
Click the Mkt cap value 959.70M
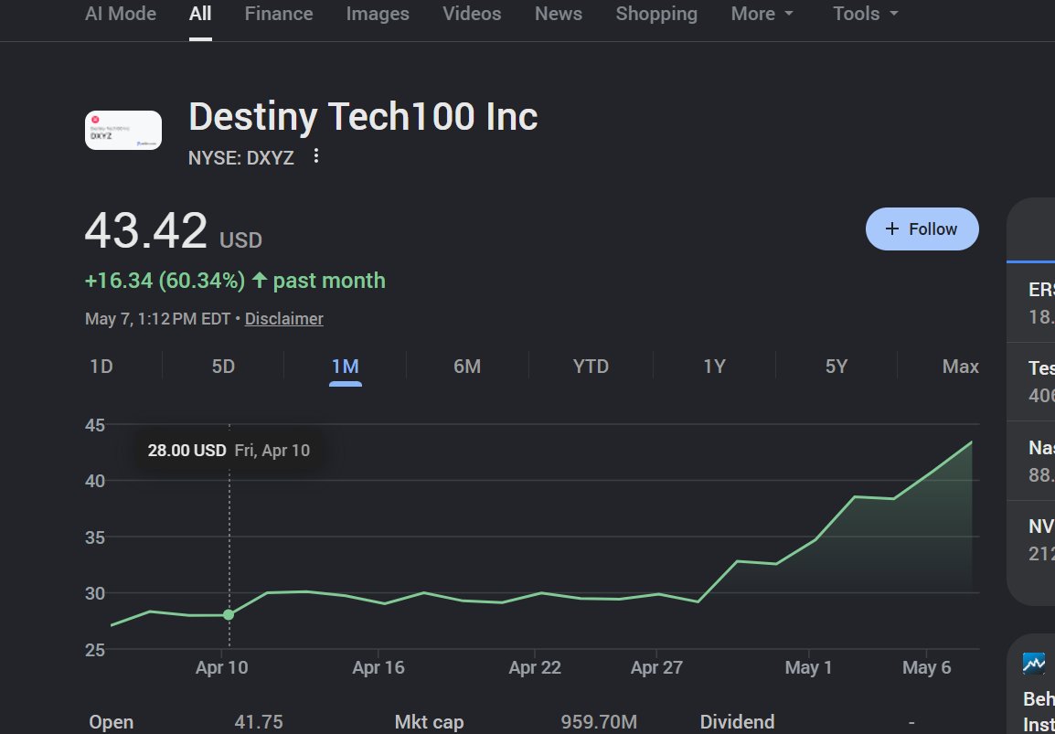(x=599, y=722)
